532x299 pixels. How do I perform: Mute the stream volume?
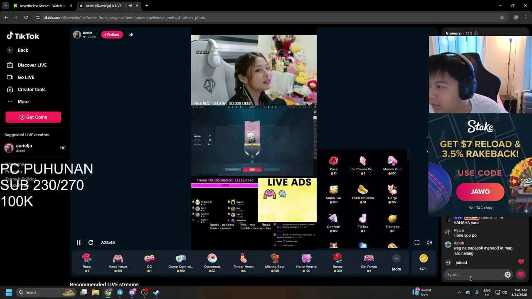coord(429,243)
